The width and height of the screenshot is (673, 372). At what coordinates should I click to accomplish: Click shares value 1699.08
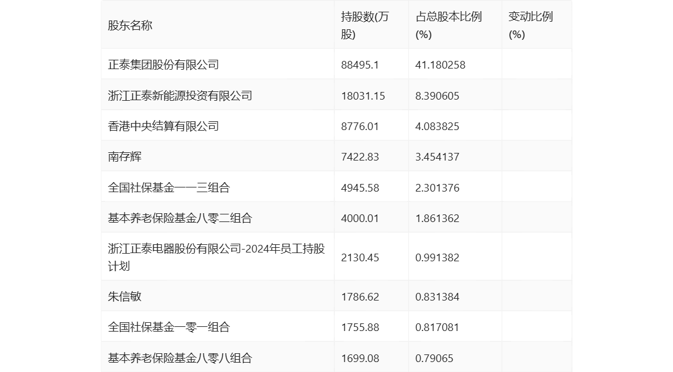point(360,359)
